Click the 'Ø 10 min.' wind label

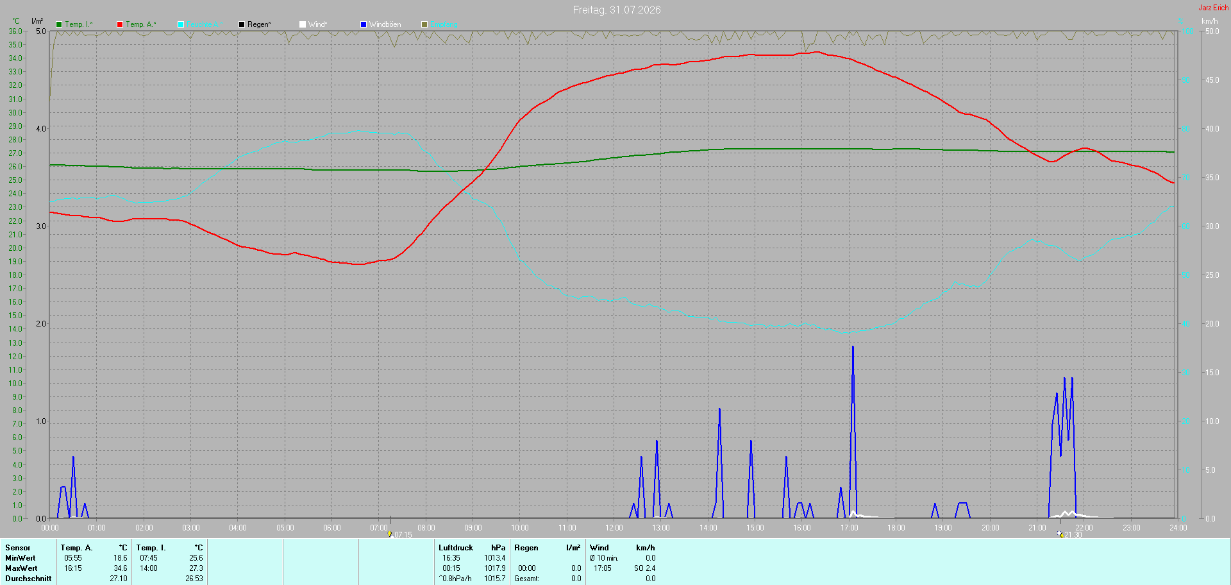tap(605, 558)
